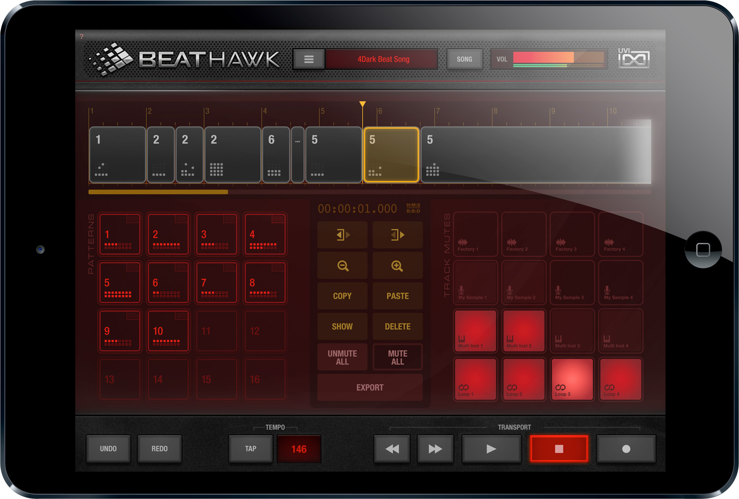
Task: Toggle mute for Factory 2 track
Action: tap(524, 234)
